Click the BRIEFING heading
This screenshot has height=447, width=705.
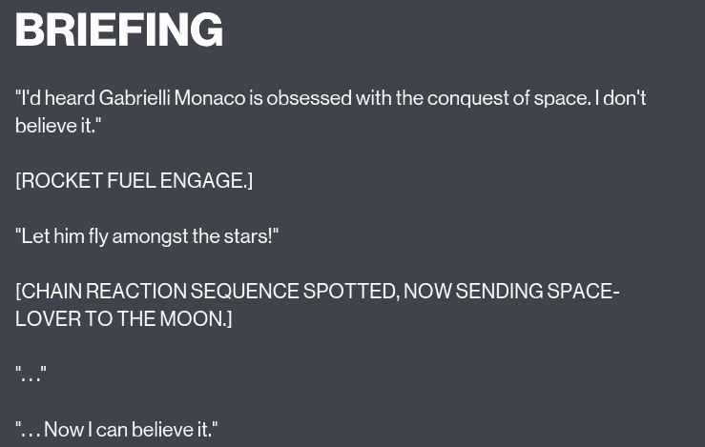[x=119, y=30]
